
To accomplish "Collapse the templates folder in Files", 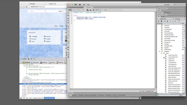I will point(160,51).
